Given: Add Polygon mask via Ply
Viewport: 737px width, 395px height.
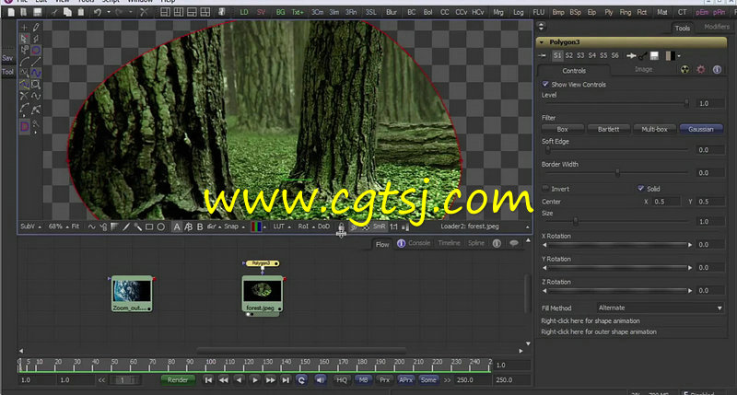Looking at the screenshot, I should click(609, 13).
